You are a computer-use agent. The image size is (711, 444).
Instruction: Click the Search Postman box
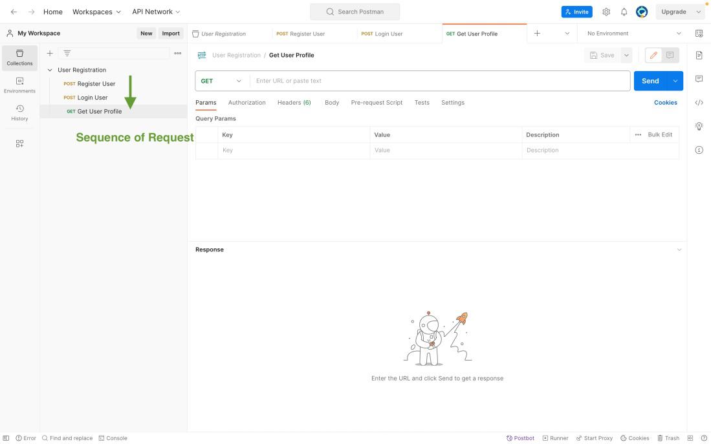[x=355, y=12]
